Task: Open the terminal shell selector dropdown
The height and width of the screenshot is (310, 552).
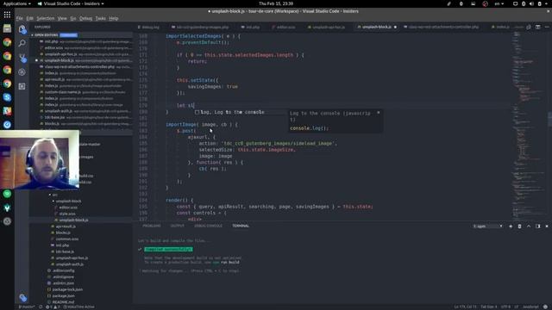Action: pyautogui.click(x=488, y=226)
